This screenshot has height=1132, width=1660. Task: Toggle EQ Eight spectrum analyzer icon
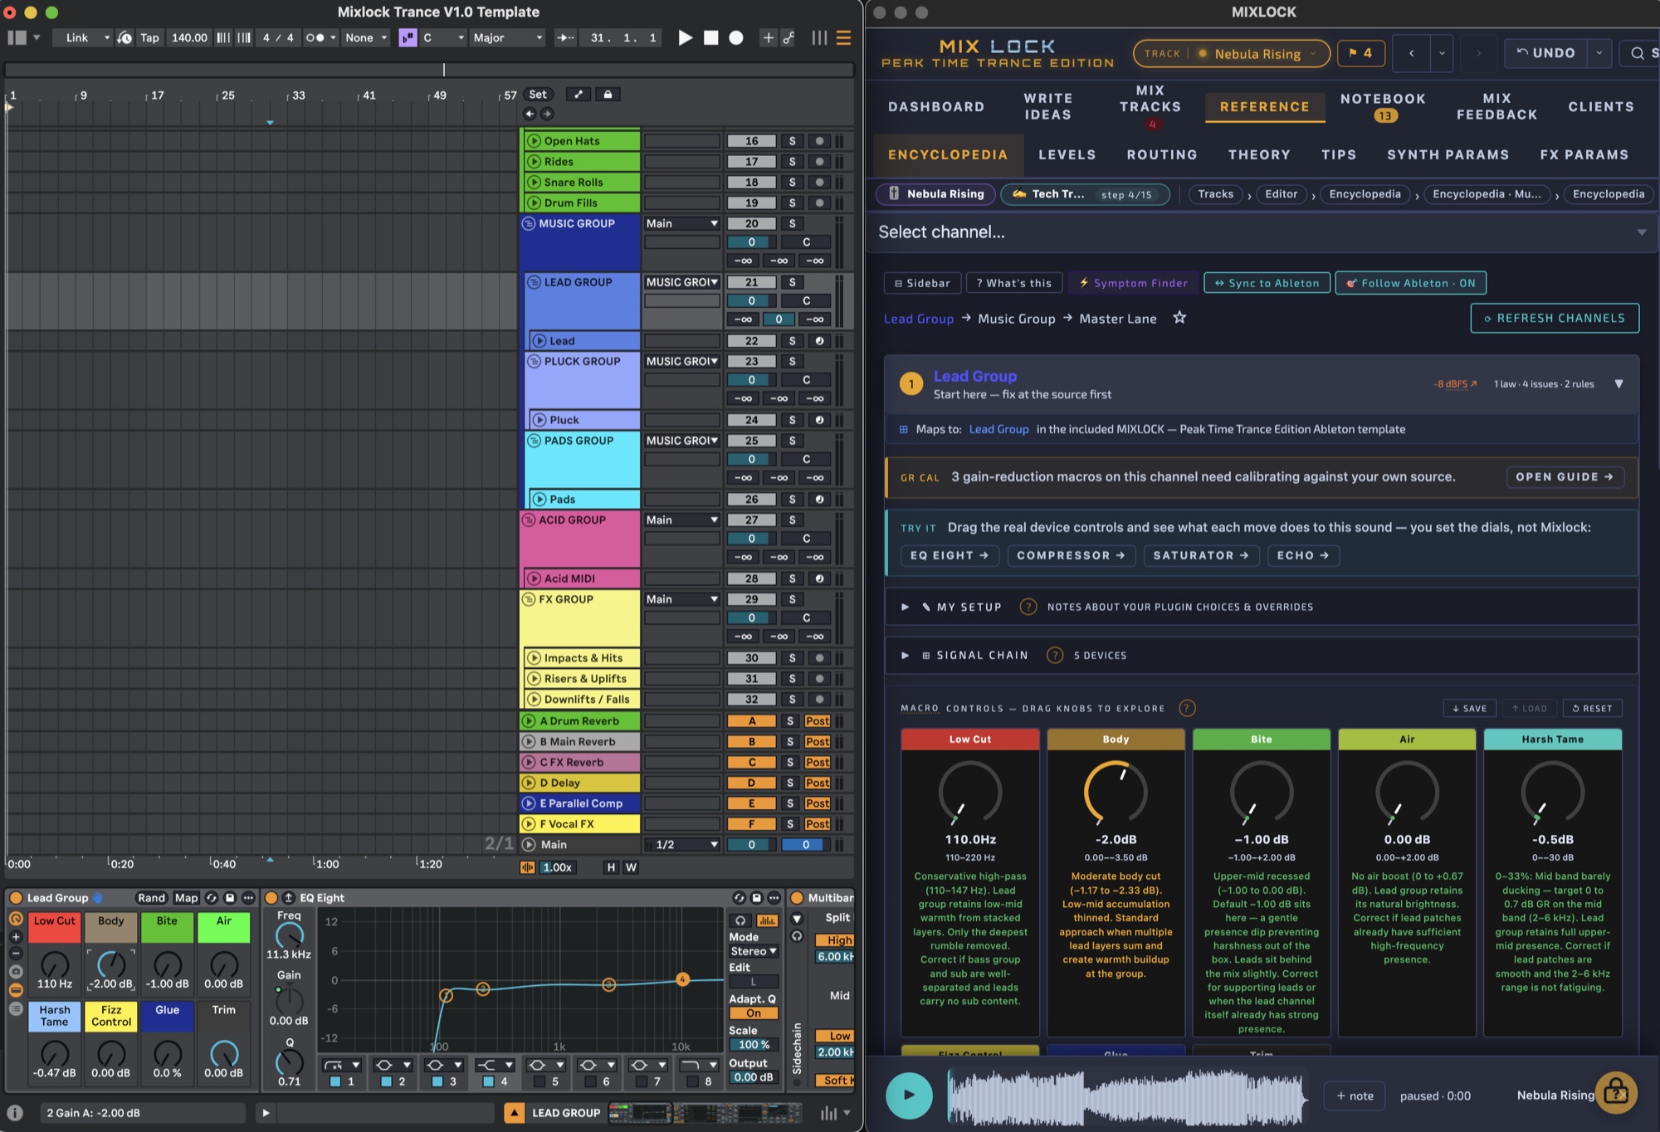(767, 920)
